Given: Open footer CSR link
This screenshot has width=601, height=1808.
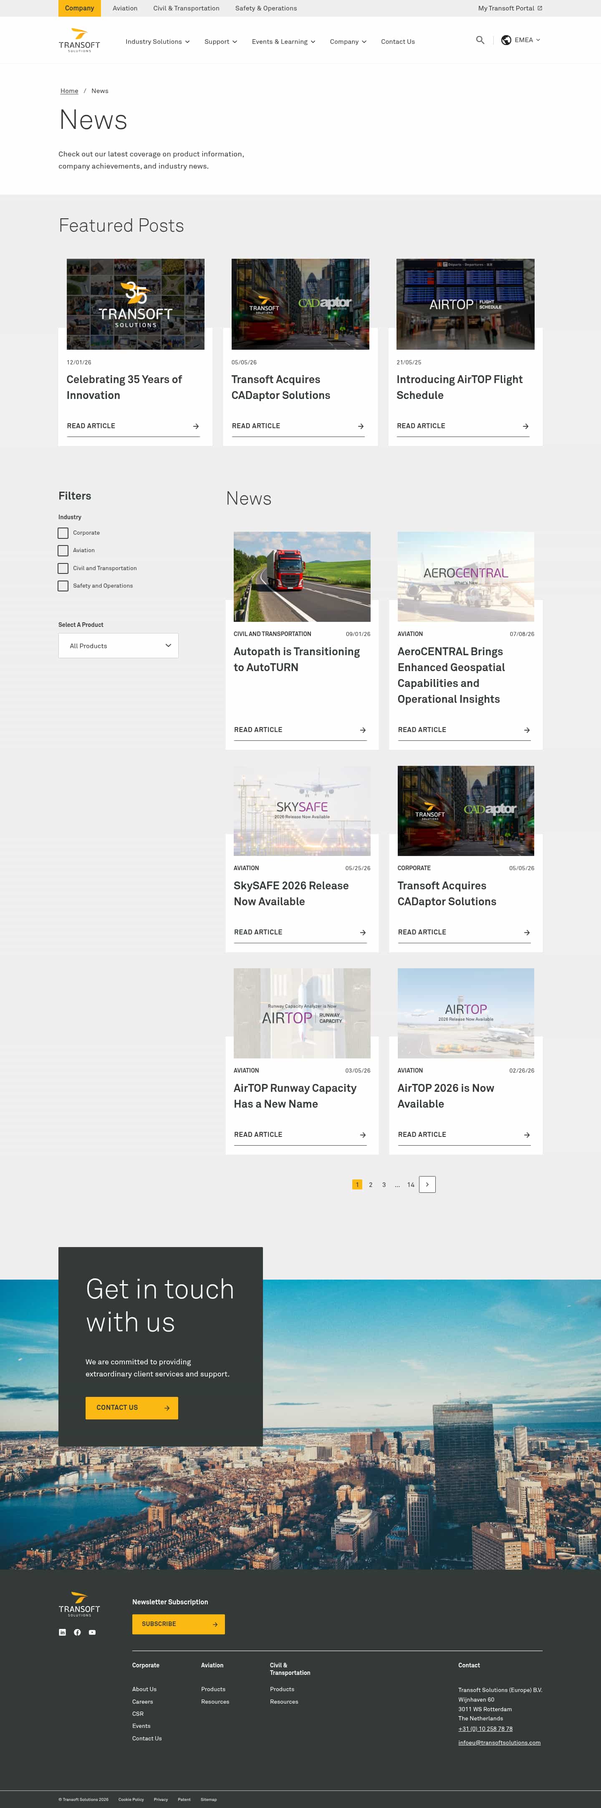Looking at the screenshot, I should click(x=138, y=1713).
